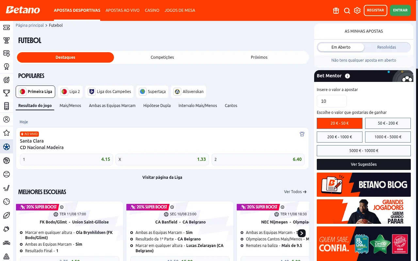The width and height of the screenshot is (418, 261).
Task: Open the search magnifier icon
Action: click(347, 10)
